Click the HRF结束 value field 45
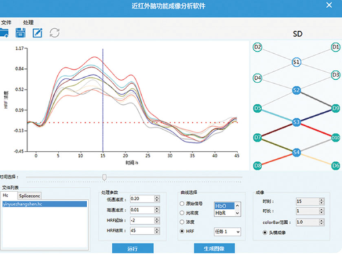The image size is (342, 256). pyautogui.click(x=142, y=231)
